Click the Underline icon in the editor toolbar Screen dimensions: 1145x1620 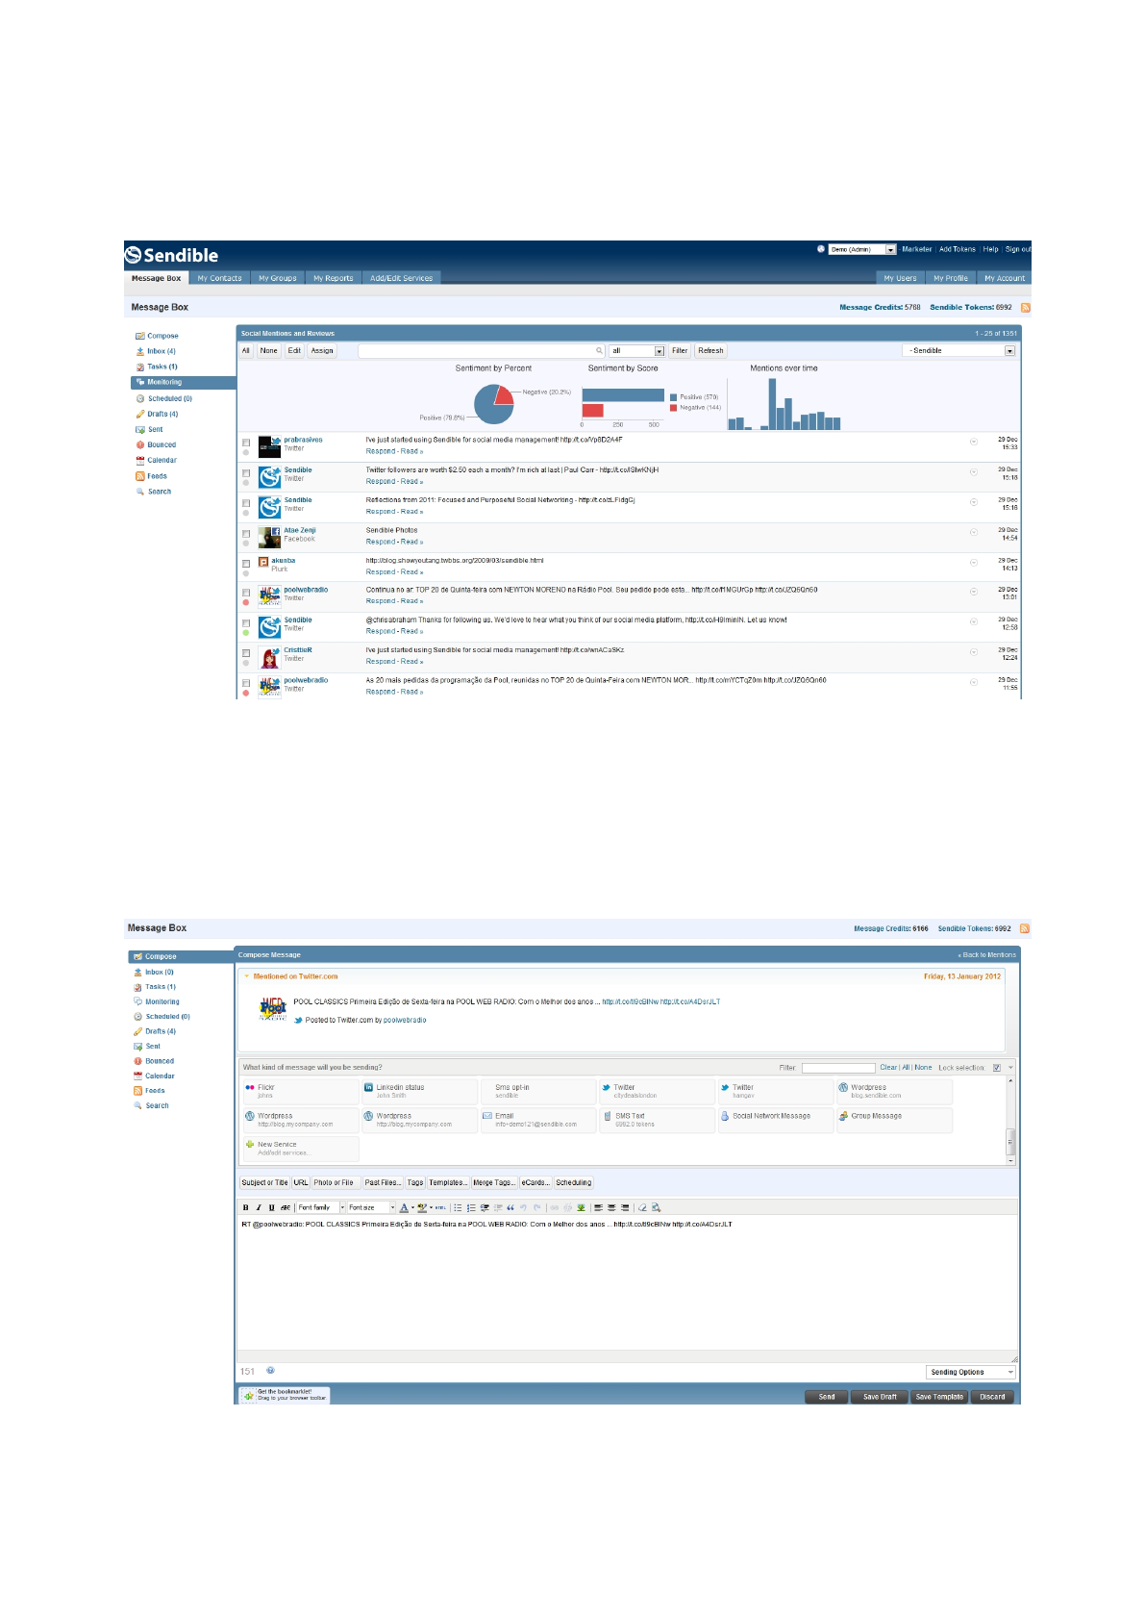point(271,1207)
